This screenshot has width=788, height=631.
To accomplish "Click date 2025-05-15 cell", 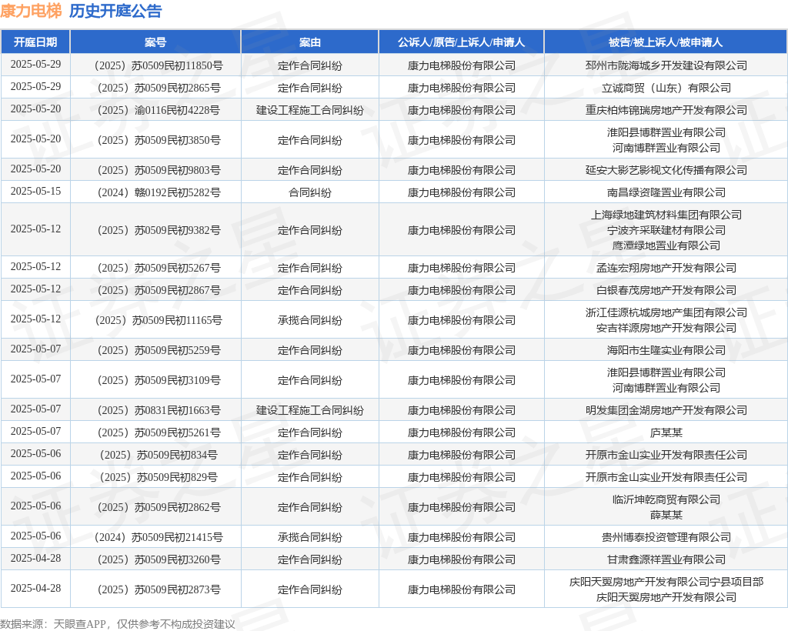I will [35, 192].
